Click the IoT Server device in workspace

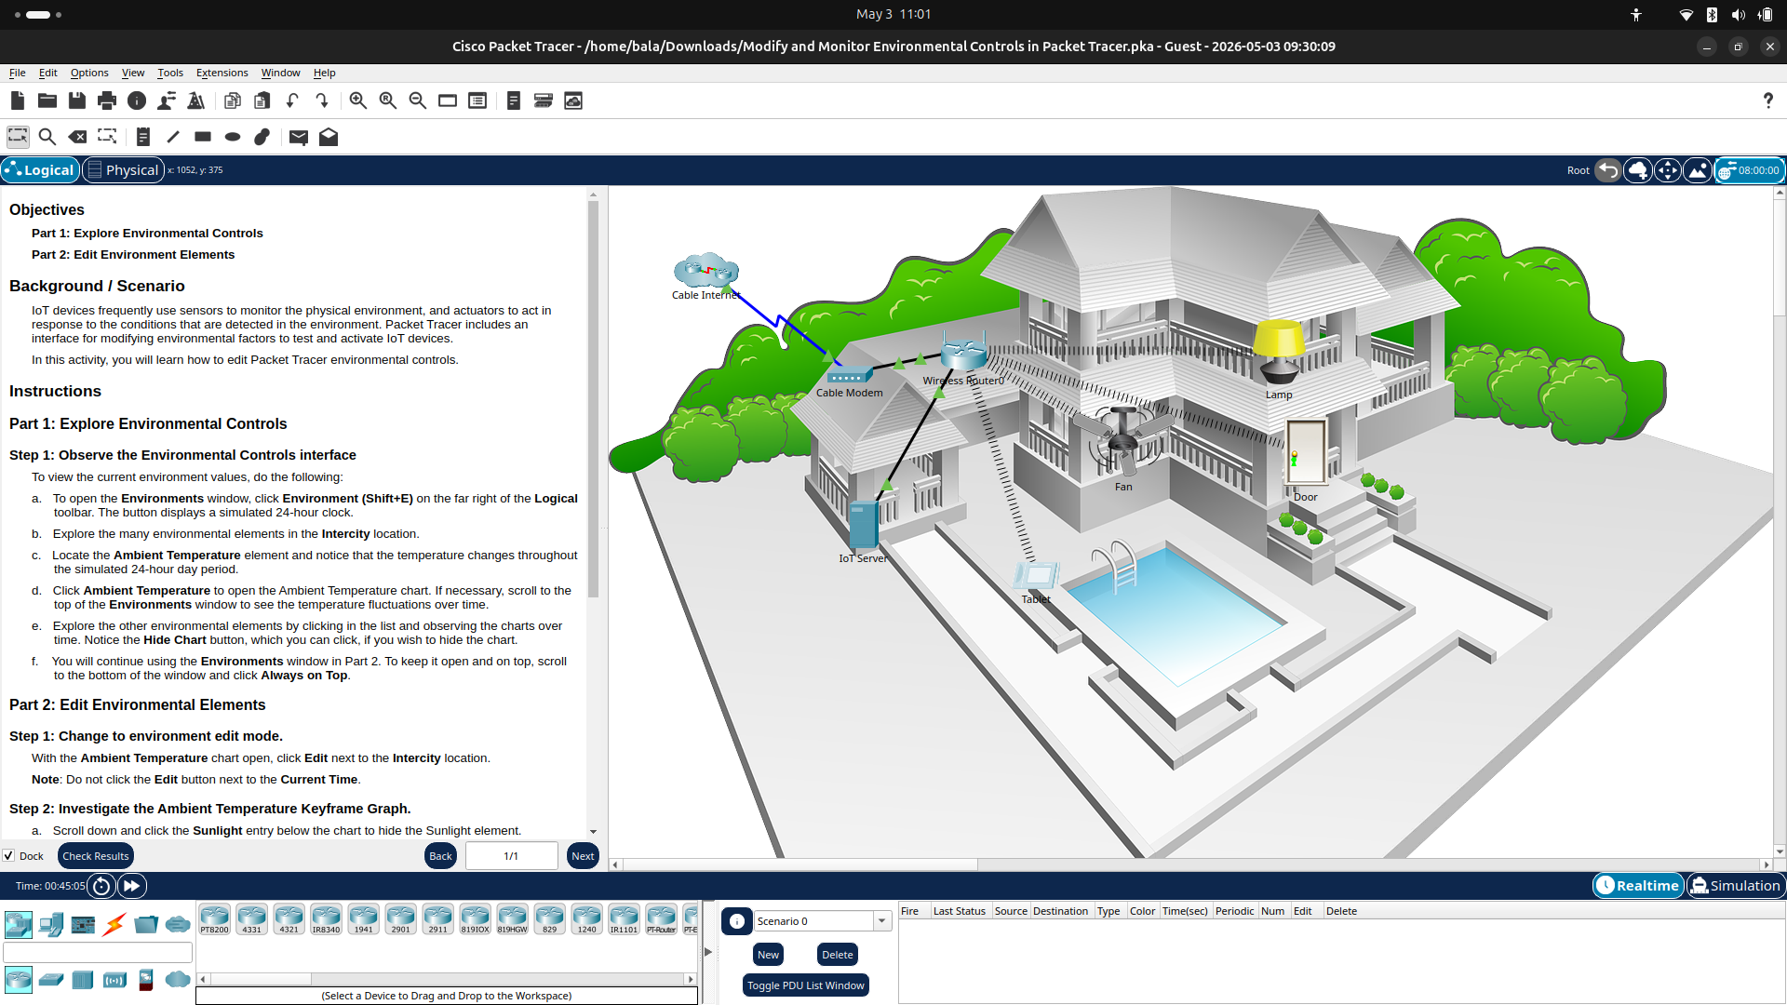pos(863,526)
